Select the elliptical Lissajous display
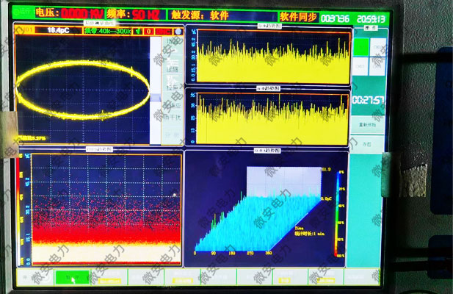This screenshot has height=294, width=453. tap(82, 88)
